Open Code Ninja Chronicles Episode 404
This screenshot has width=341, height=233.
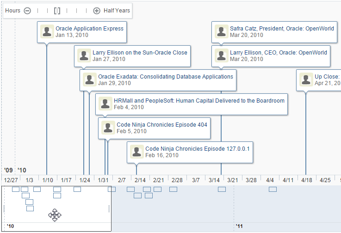(x=162, y=125)
